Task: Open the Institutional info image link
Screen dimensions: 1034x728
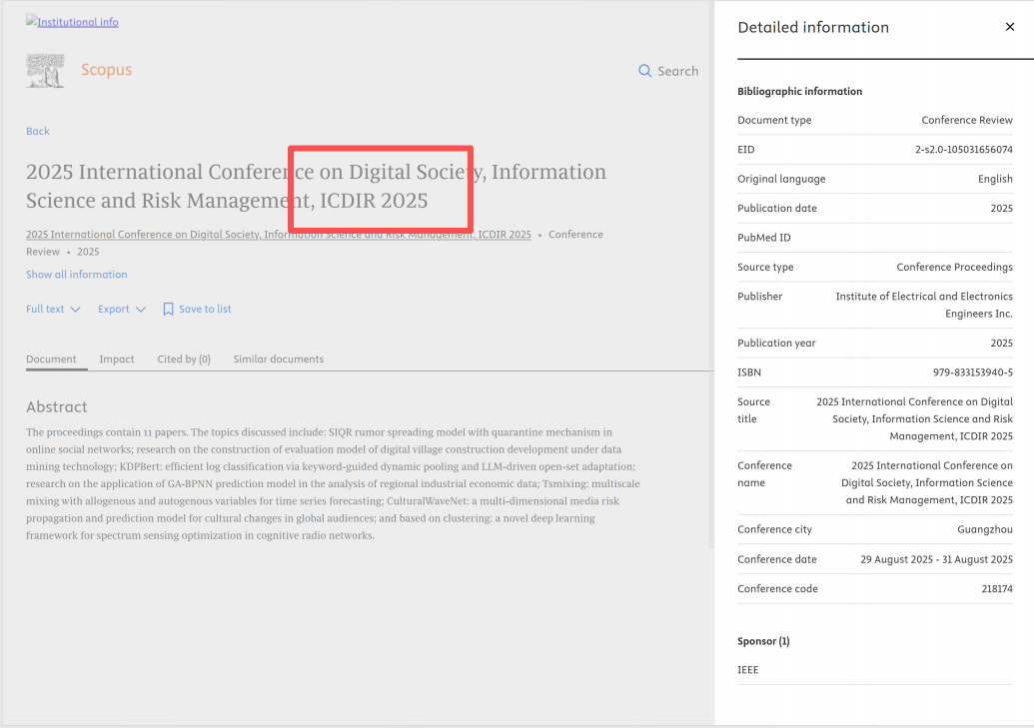Action: pos(72,22)
